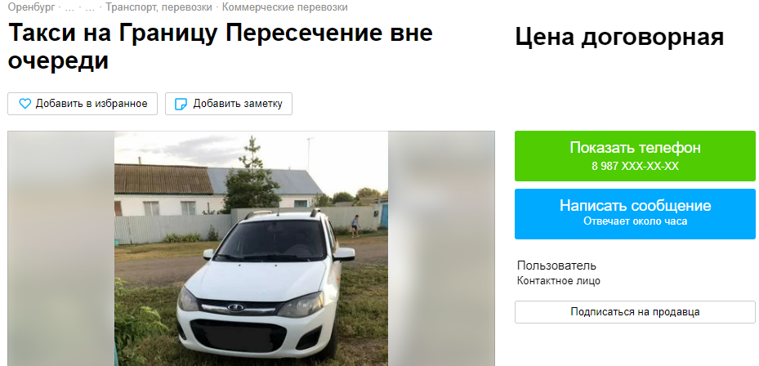Open the white Lada car photo
The width and height of the screenshot is (759, 366).
[x=251, y=248]
